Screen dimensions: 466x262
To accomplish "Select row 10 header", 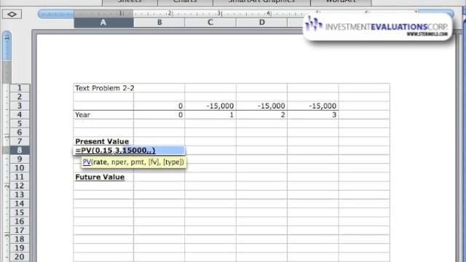I will [20, 168].
